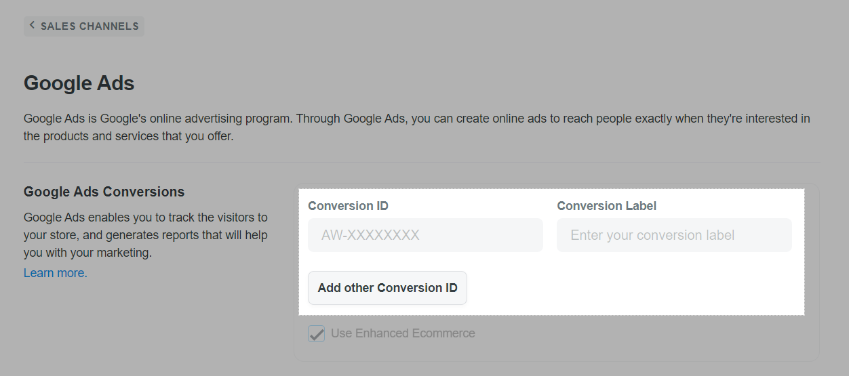Viewport: 849px width, 376px height.
Task: Go back to SALES CHANNELS
Action: coord(84,26)
